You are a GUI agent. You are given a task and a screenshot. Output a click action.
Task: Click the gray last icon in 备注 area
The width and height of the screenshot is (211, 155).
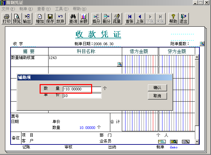[186, 141]
